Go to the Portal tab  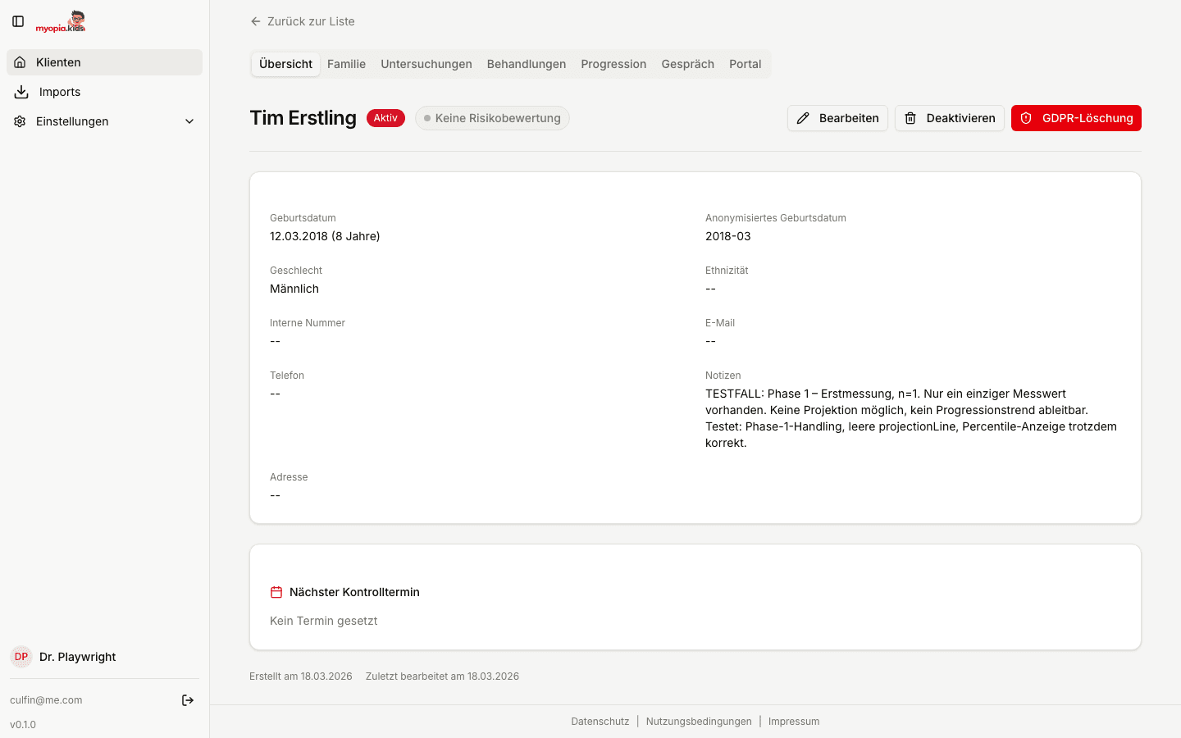[745, 64]
